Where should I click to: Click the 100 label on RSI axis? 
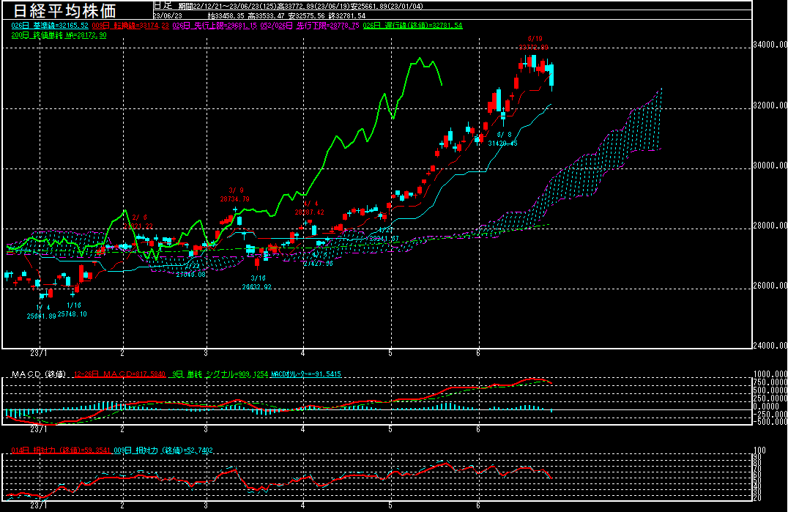[759, 450]
